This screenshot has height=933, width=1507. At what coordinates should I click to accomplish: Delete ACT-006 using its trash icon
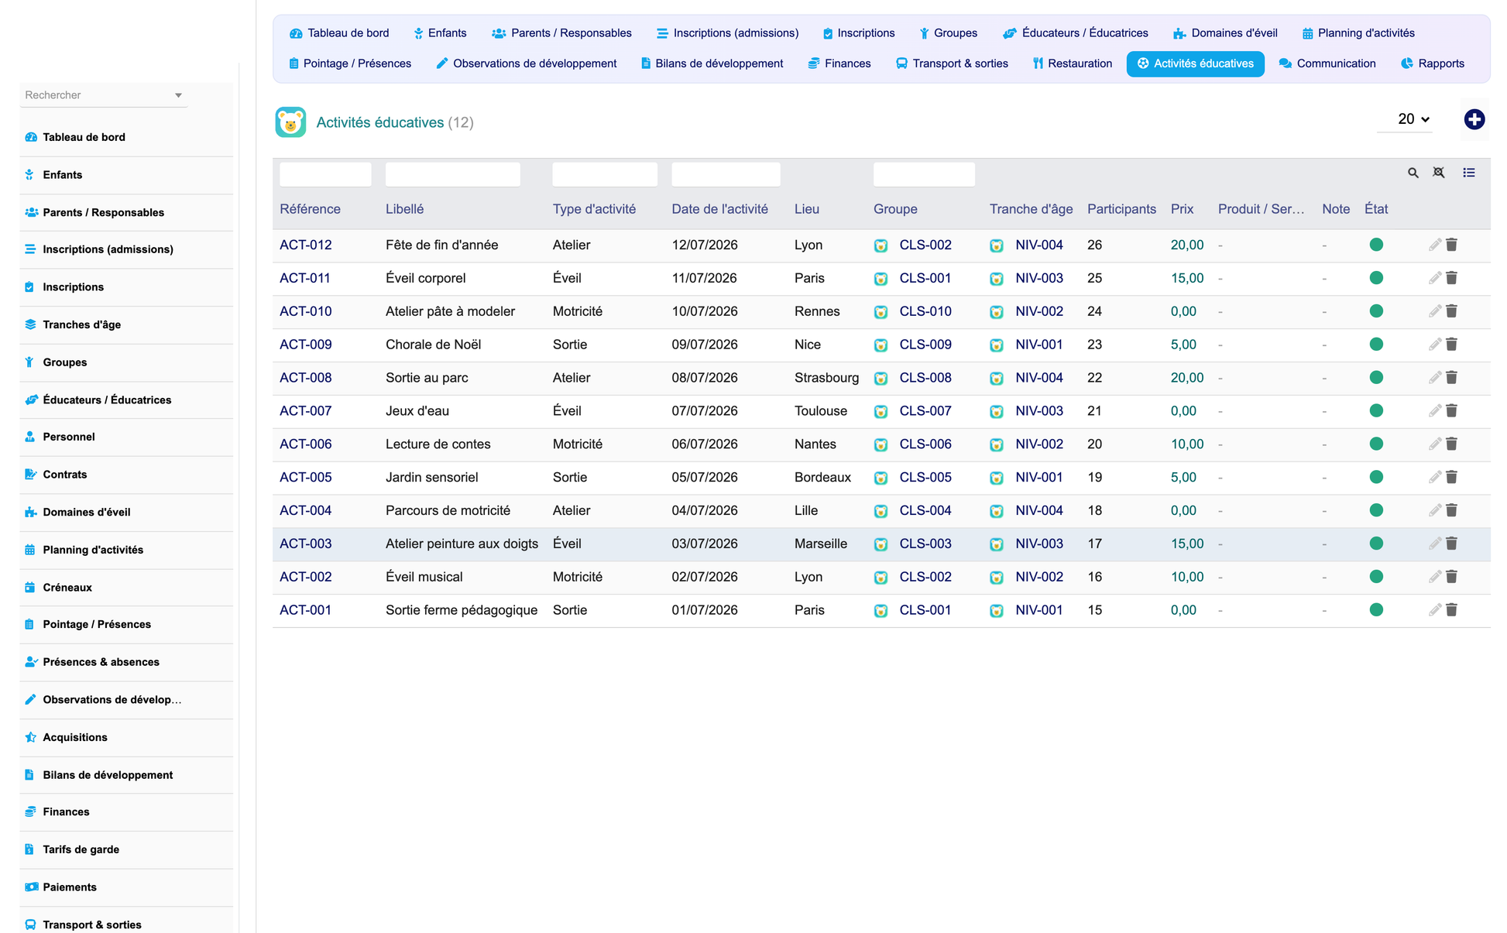1451,444
